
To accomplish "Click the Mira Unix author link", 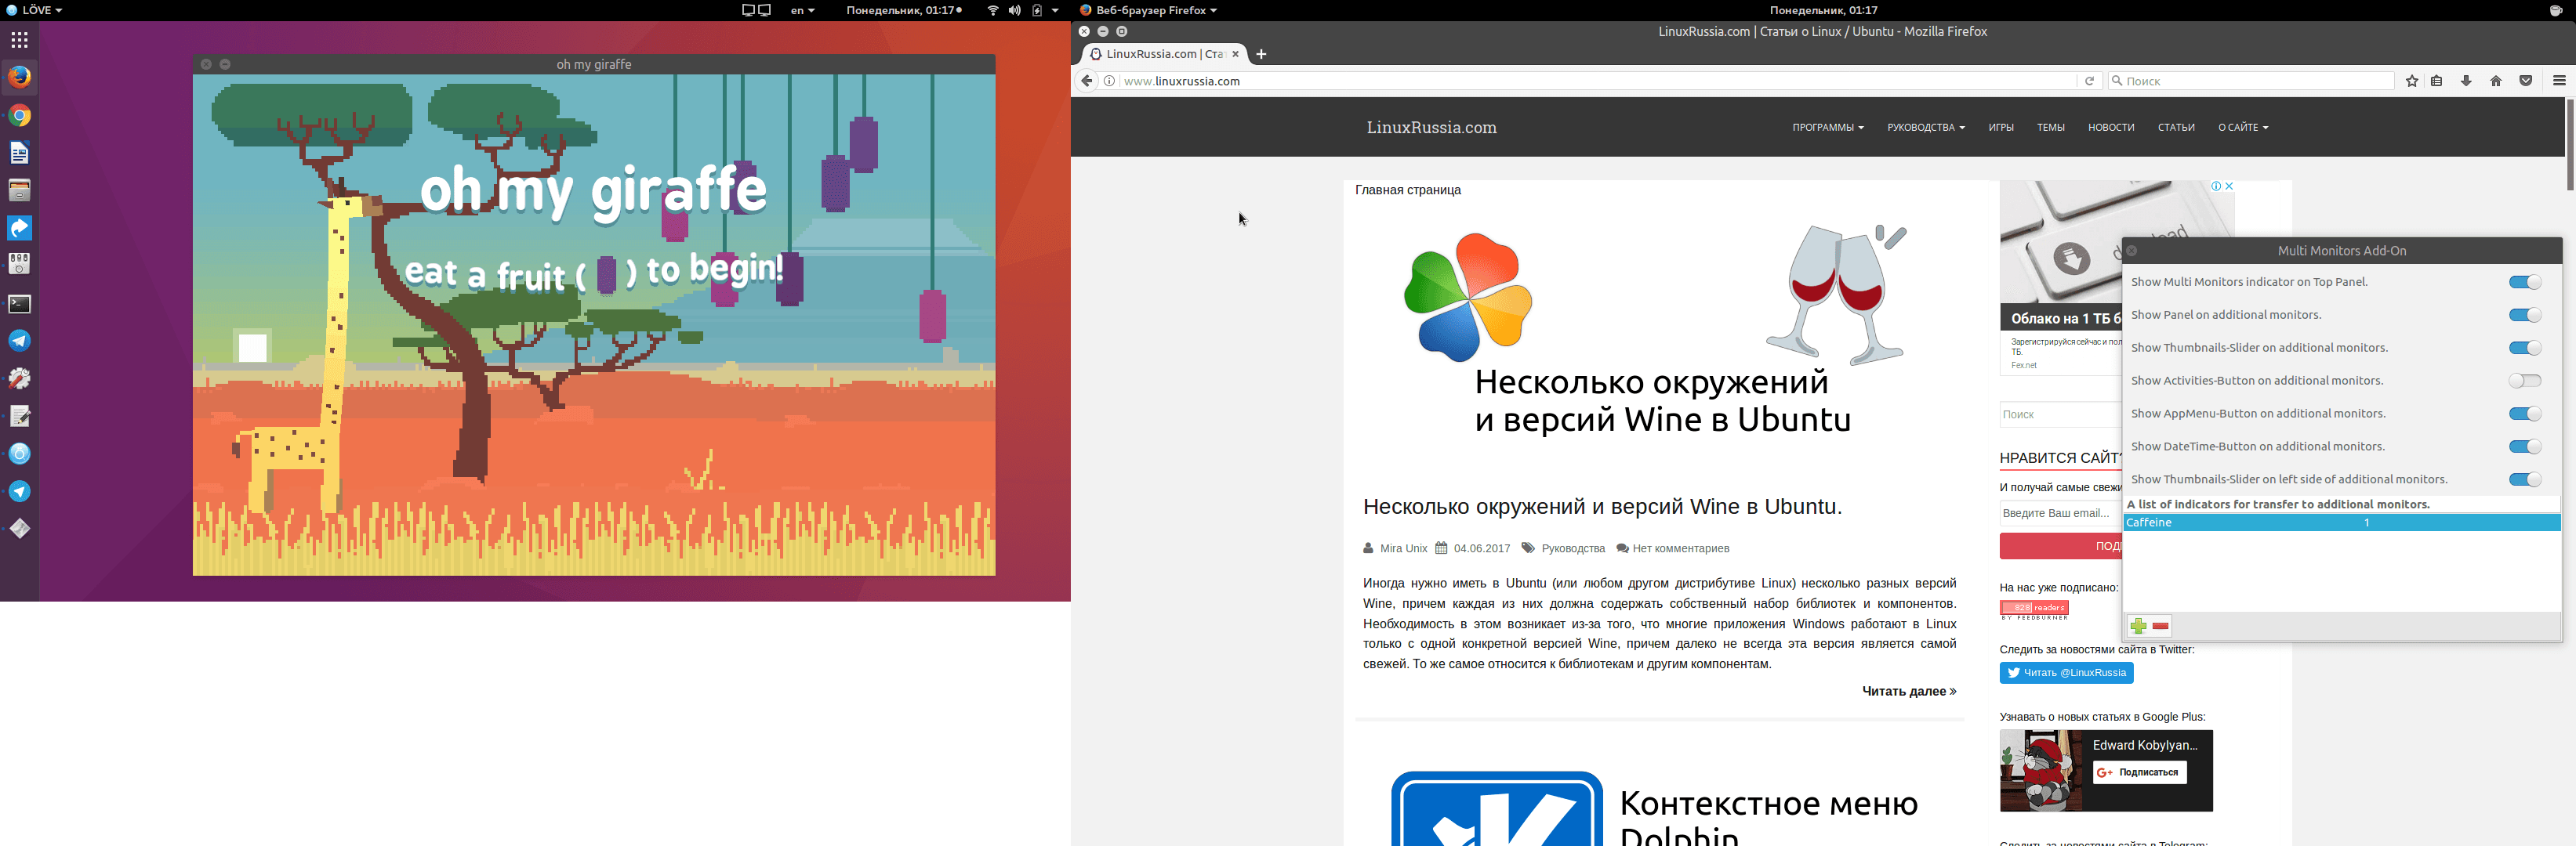I will point(1403,548).
